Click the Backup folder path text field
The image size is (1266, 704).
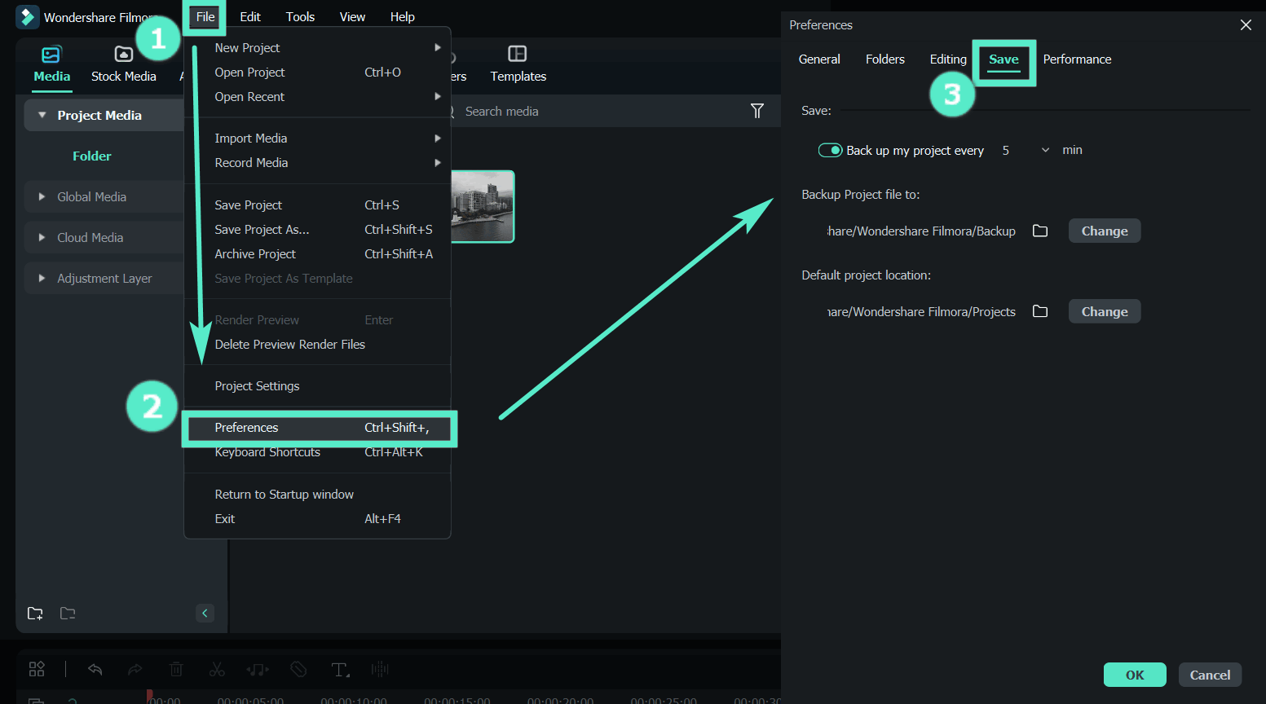click(921, 231)
